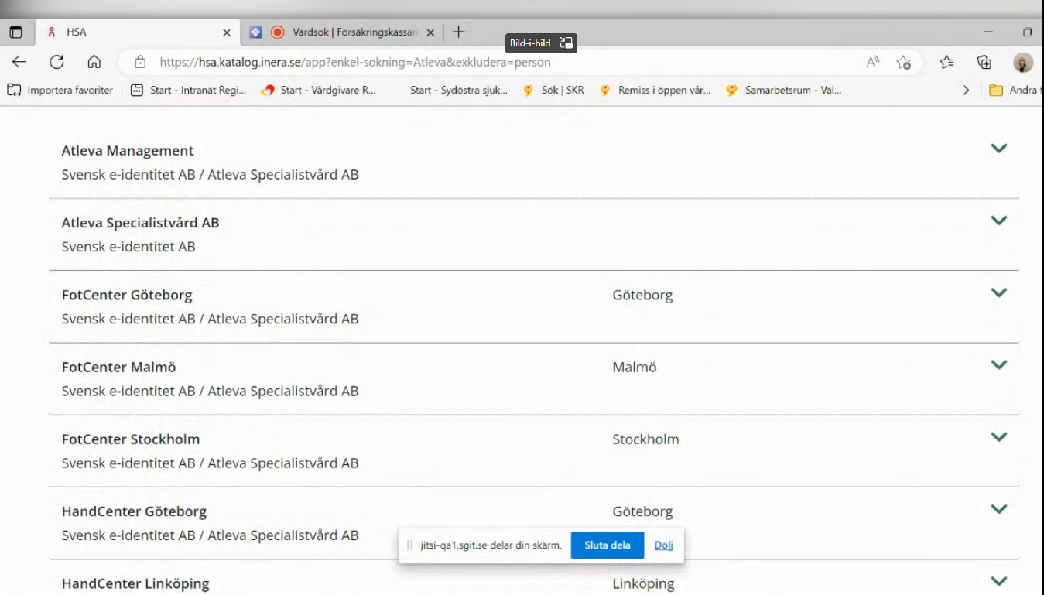This screenshot has width=1044, height=595.
Task: Expand the FotCenter Stockholm entry chevron
Action: (x=998, y=437)
